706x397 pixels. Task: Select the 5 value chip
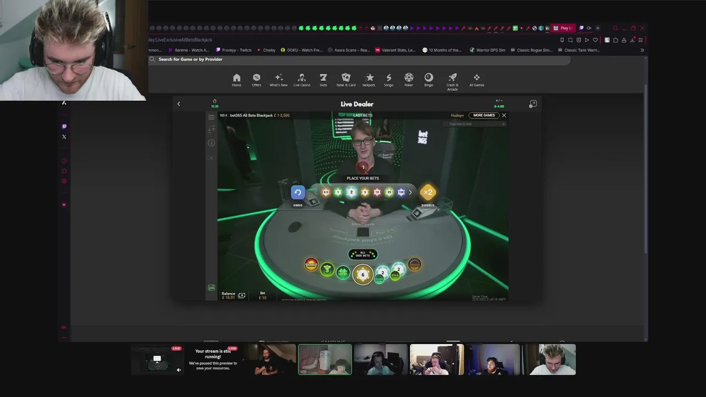click(365, 192)
